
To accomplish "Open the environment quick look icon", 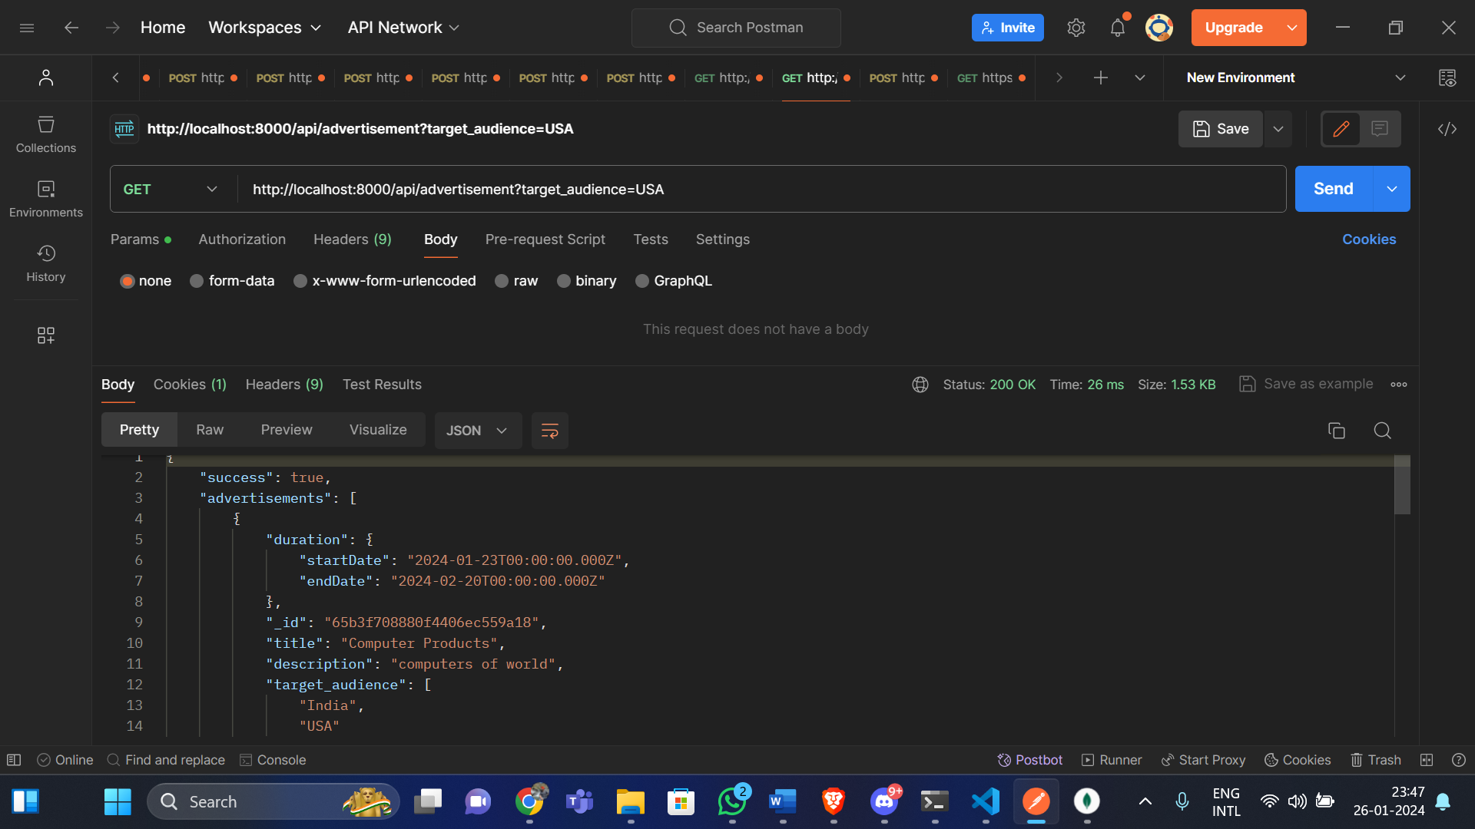I will point(1447,78).
